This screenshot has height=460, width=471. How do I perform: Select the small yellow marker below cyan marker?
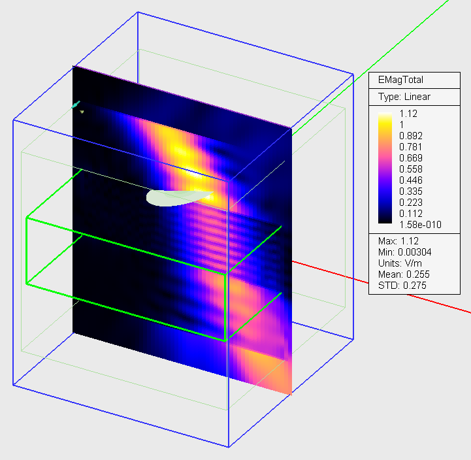tap(82, 112)
